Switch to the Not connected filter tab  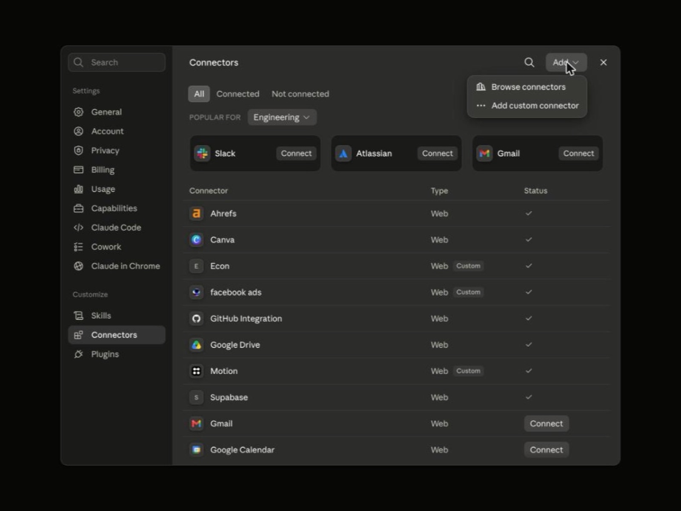click(300, 94)
